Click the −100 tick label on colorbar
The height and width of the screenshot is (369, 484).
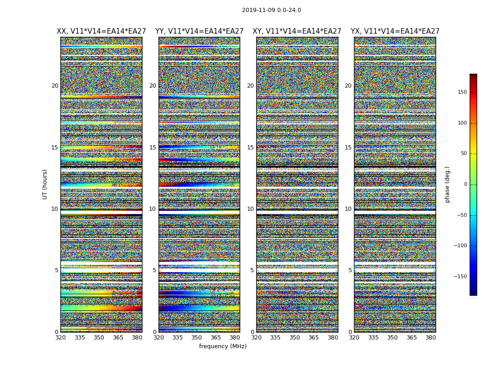460,245
